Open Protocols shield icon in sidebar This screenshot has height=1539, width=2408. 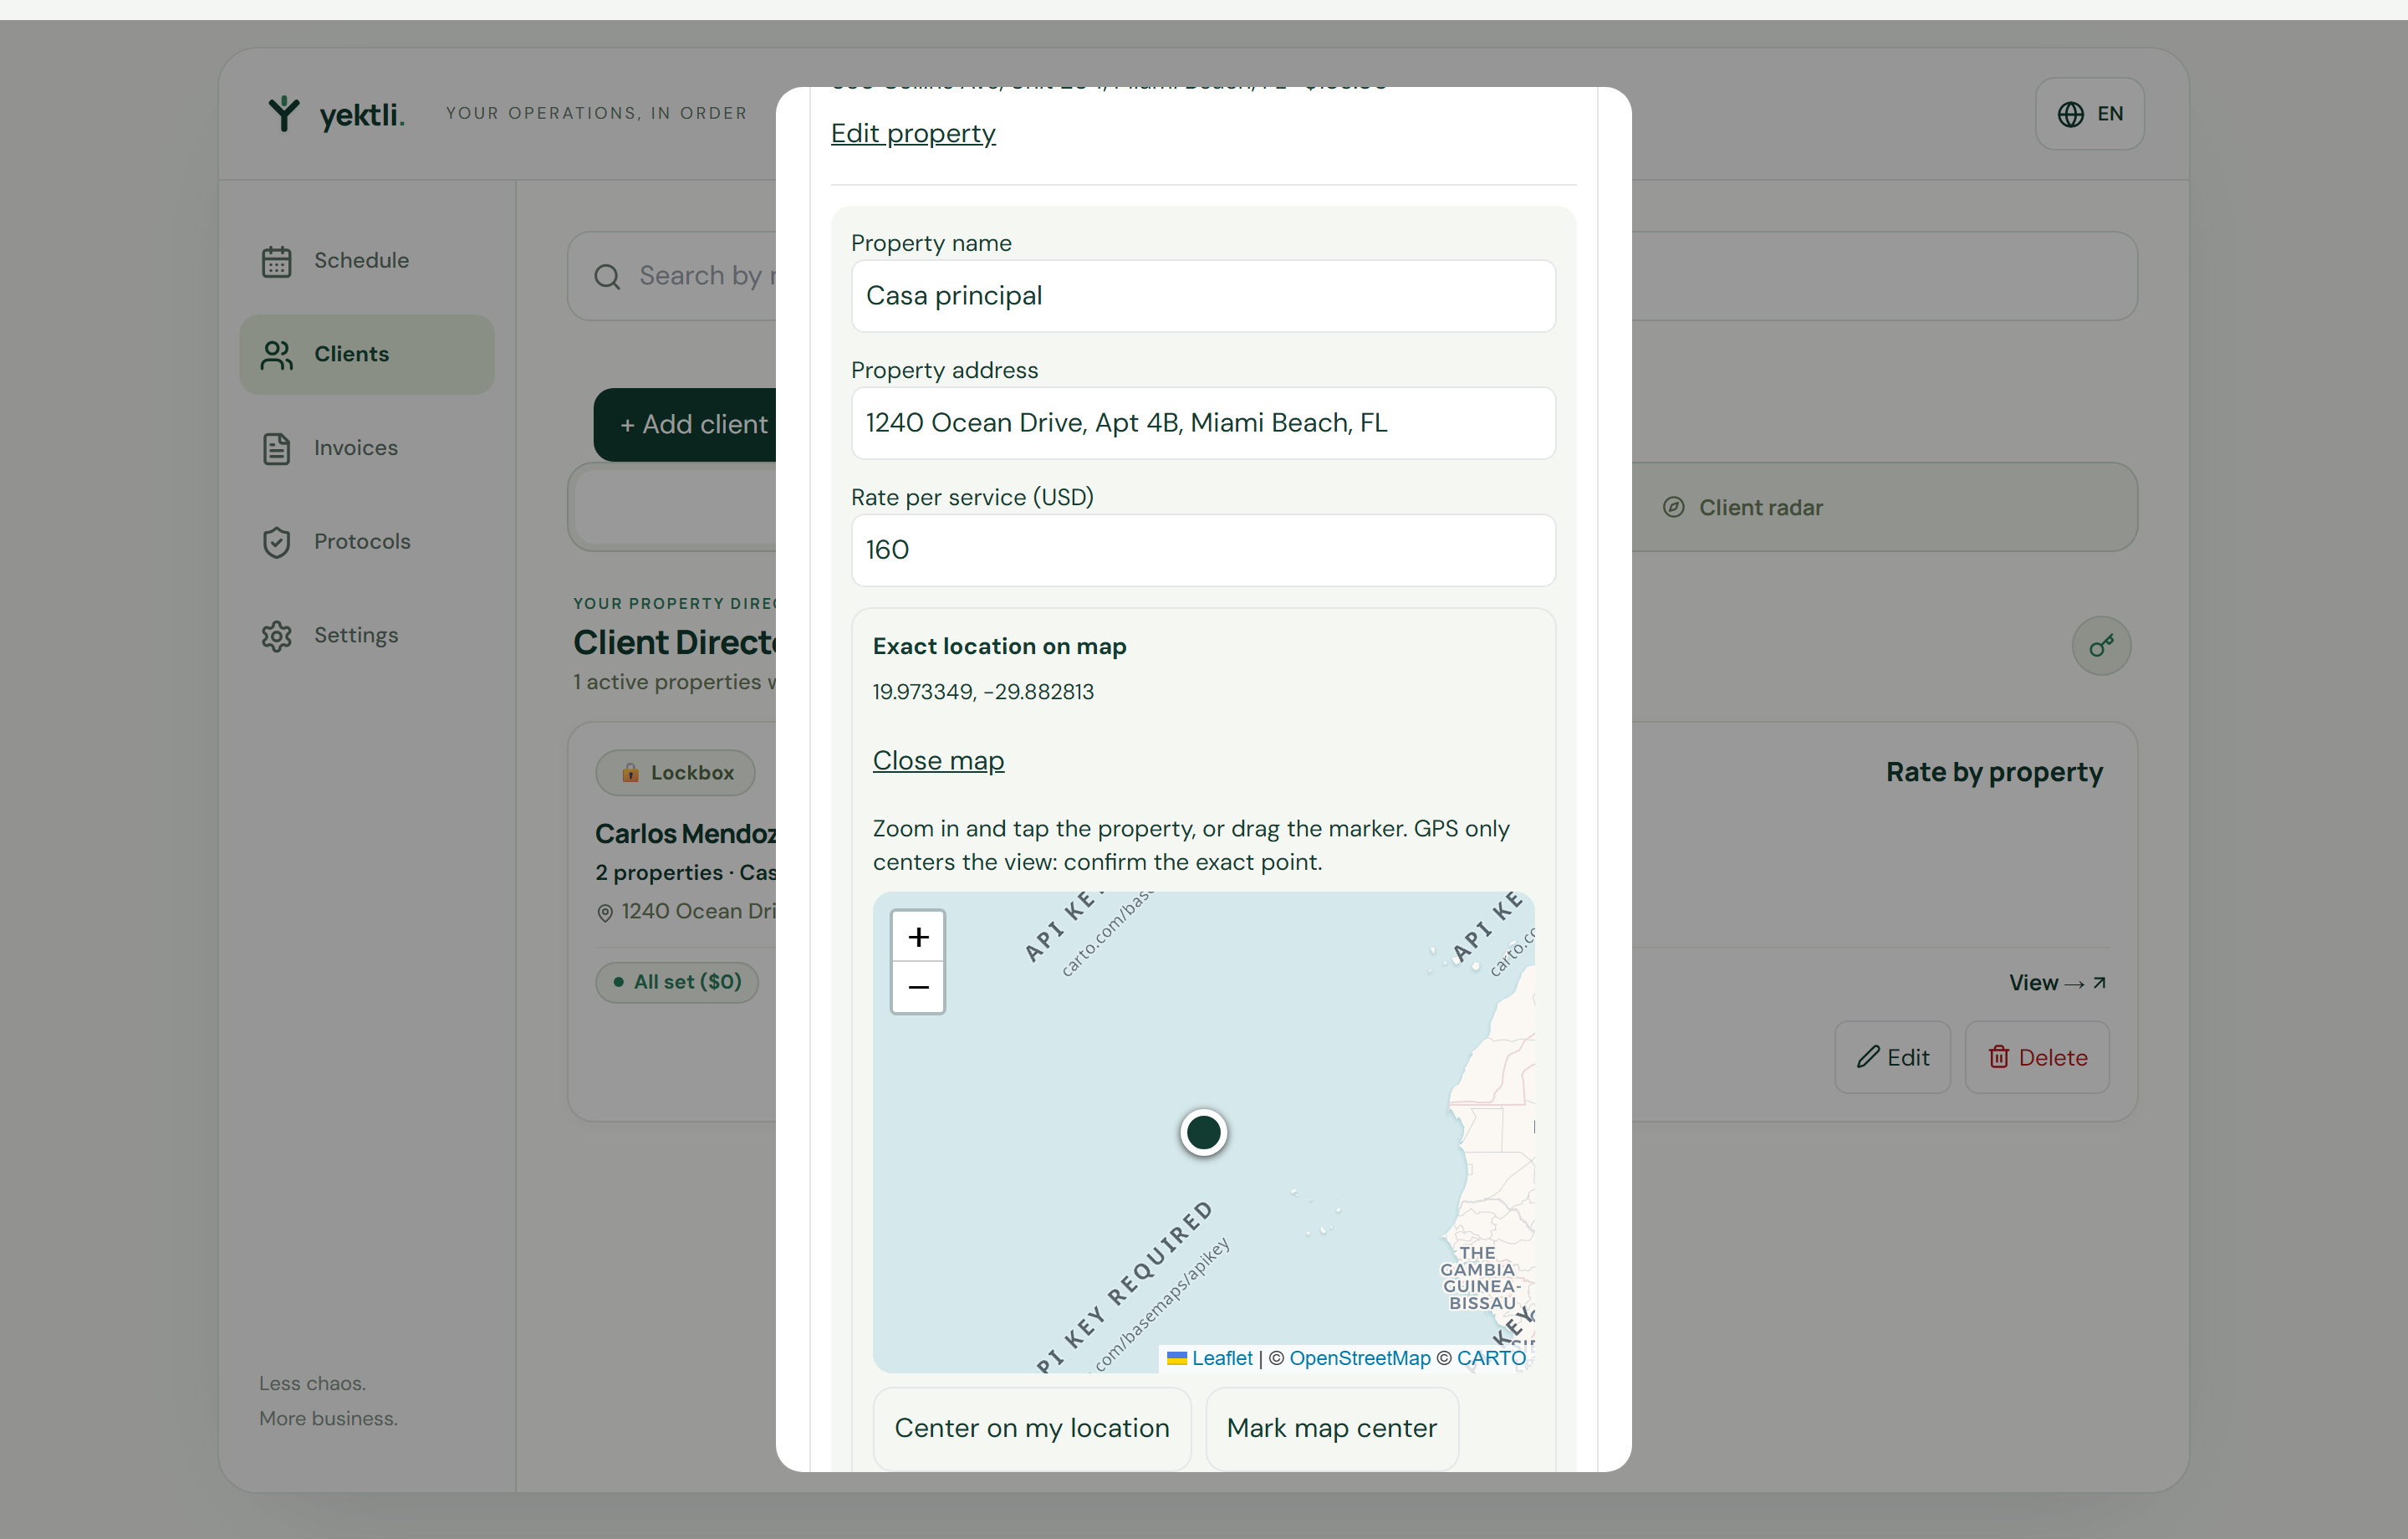(x=276, y=542)
